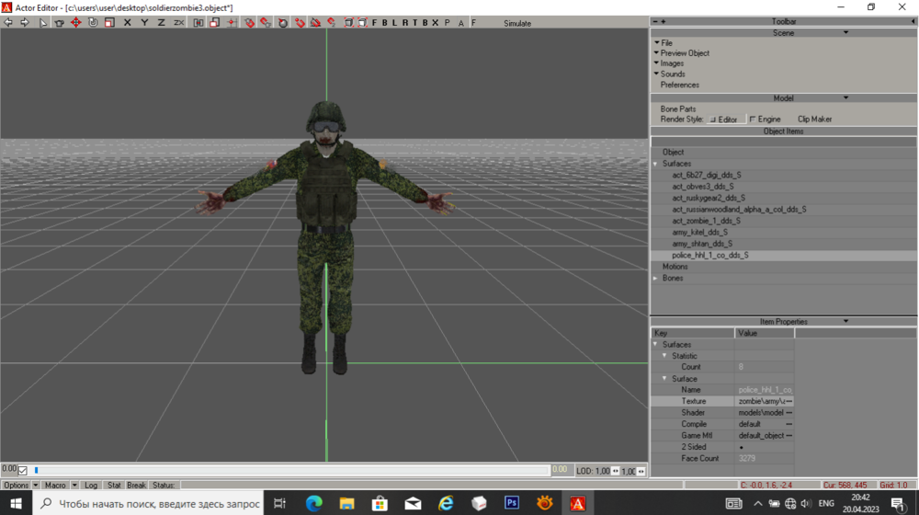Click the Clip Maker button
Viewport: 919px width, 515px height.
pos(814,120)
